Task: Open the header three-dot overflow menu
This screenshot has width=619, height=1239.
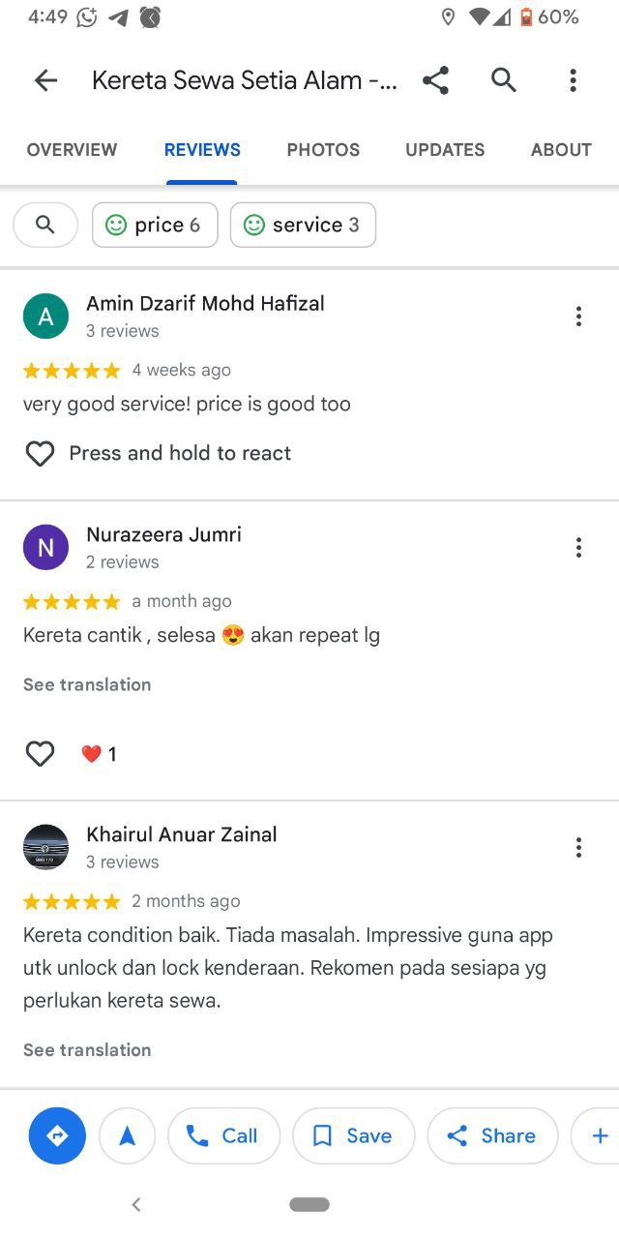Action: (x=573, y=80)
